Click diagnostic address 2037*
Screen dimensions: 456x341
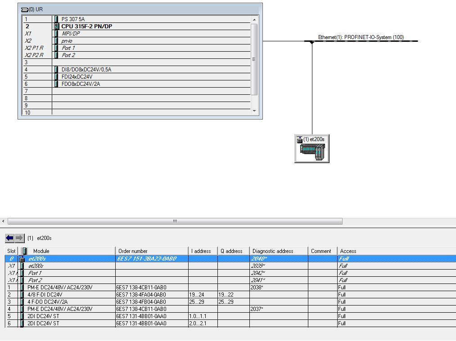[257, 309]
